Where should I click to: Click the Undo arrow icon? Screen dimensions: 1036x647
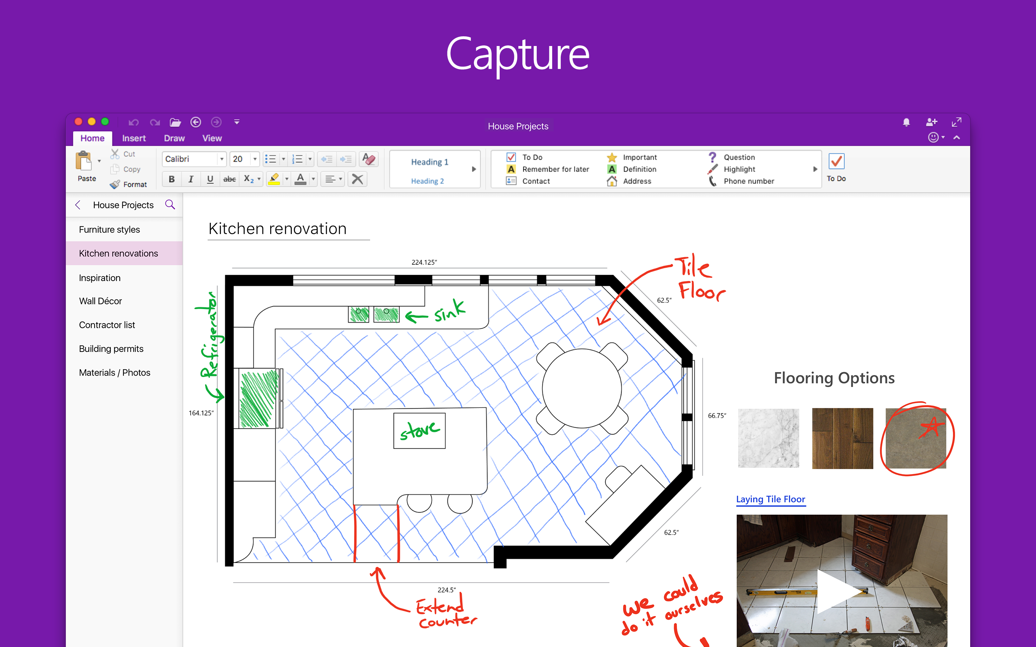click(x=133, y=122)
